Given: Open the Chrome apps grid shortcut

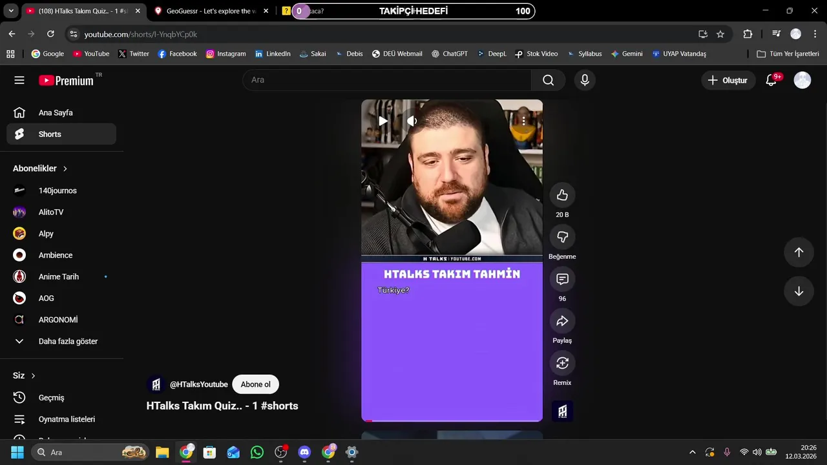Looking at the screenshot, I should pos(10,54).
